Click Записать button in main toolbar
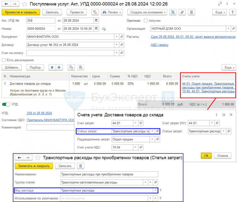 coord(52,12)
